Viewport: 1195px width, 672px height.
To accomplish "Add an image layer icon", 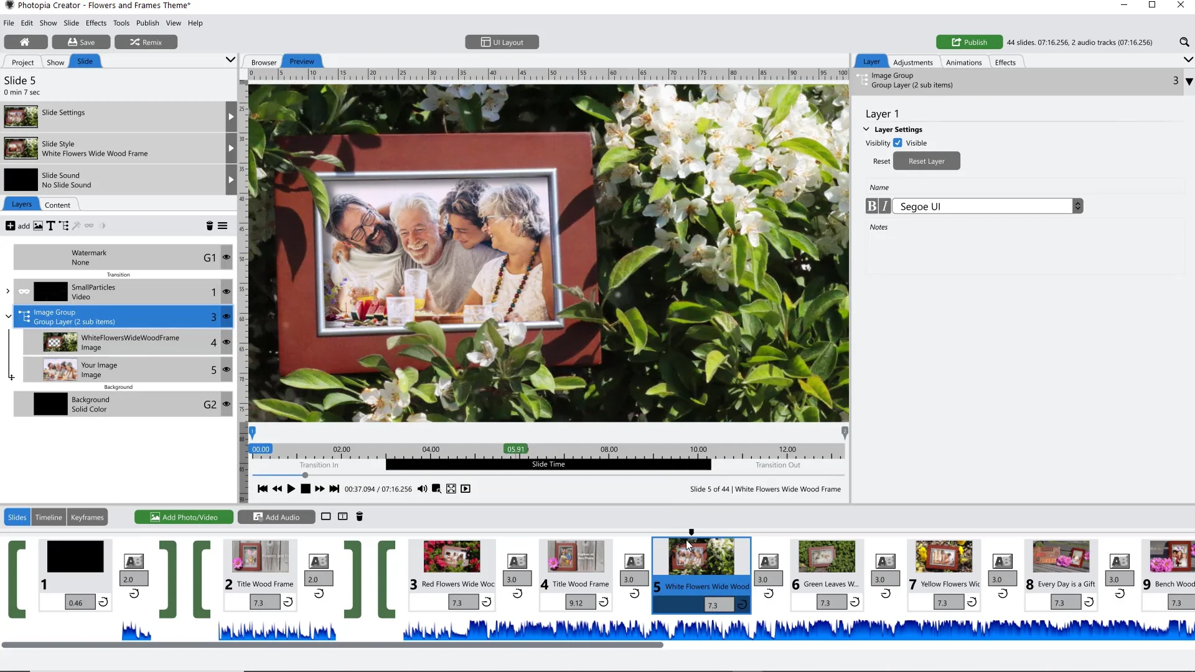I will click(38, 226).
